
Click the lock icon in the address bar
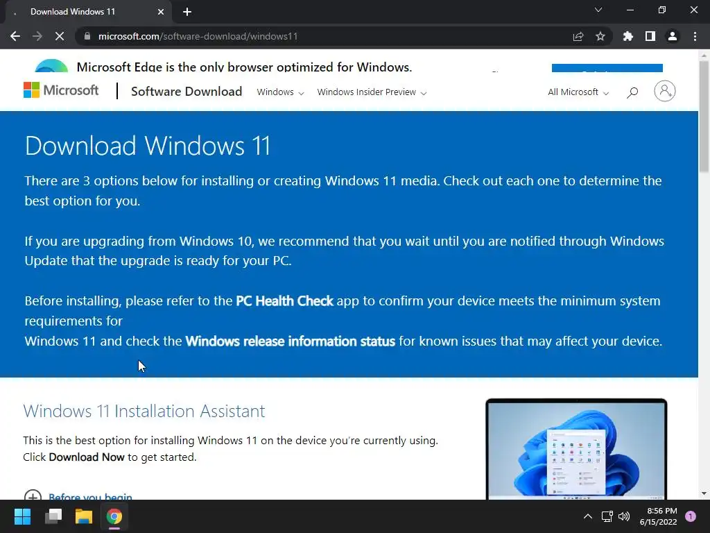(87, 36)
